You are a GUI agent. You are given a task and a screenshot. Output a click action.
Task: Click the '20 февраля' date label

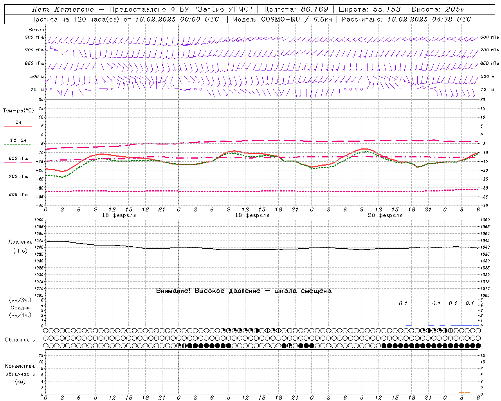click(385, 215)
